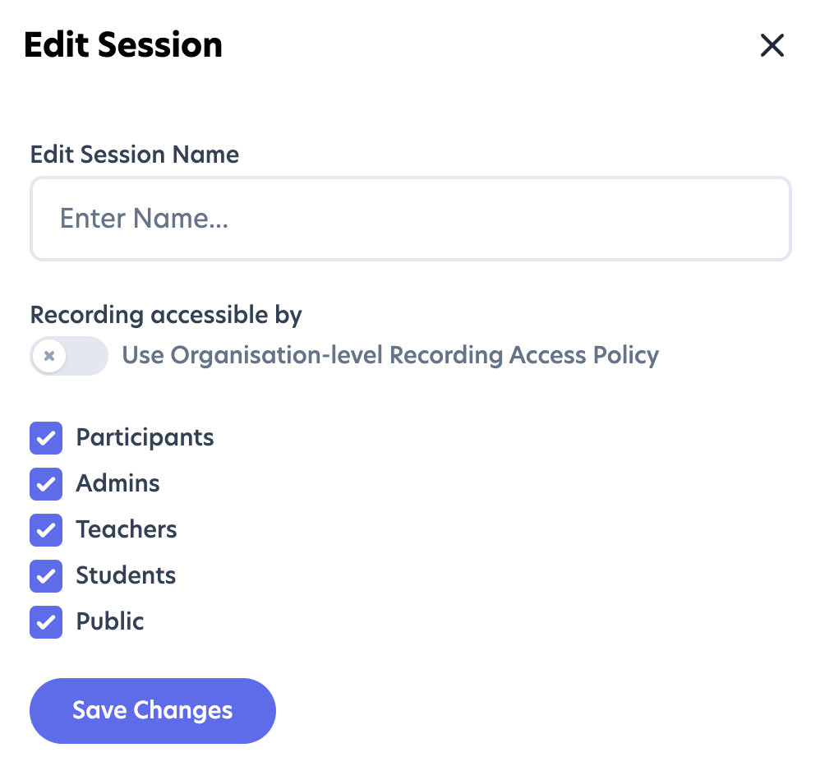Click the Teachers label text
820x771 pixels.
coord(127,529)
